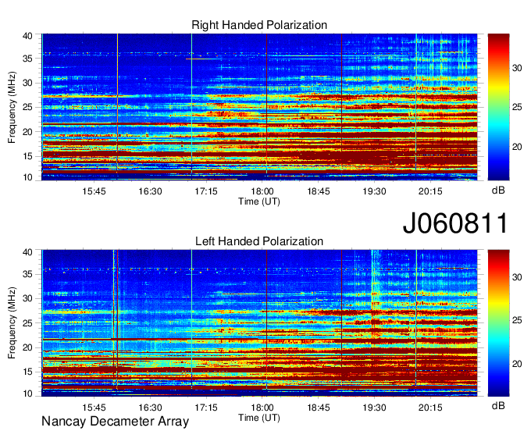531x431 pixels.
Task: Click the 25 dB mark on Right Handed colorbar
Action: [517, 108]
